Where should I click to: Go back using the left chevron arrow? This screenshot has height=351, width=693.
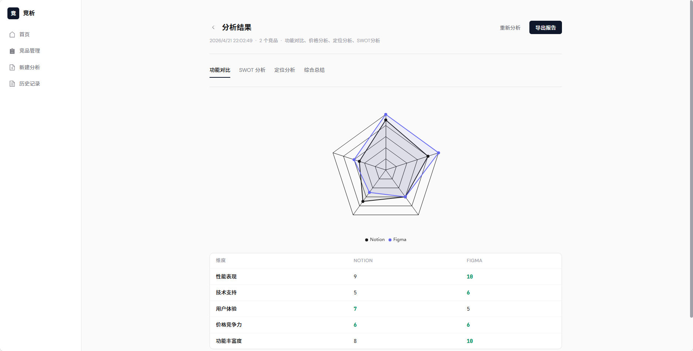point(213,27)
